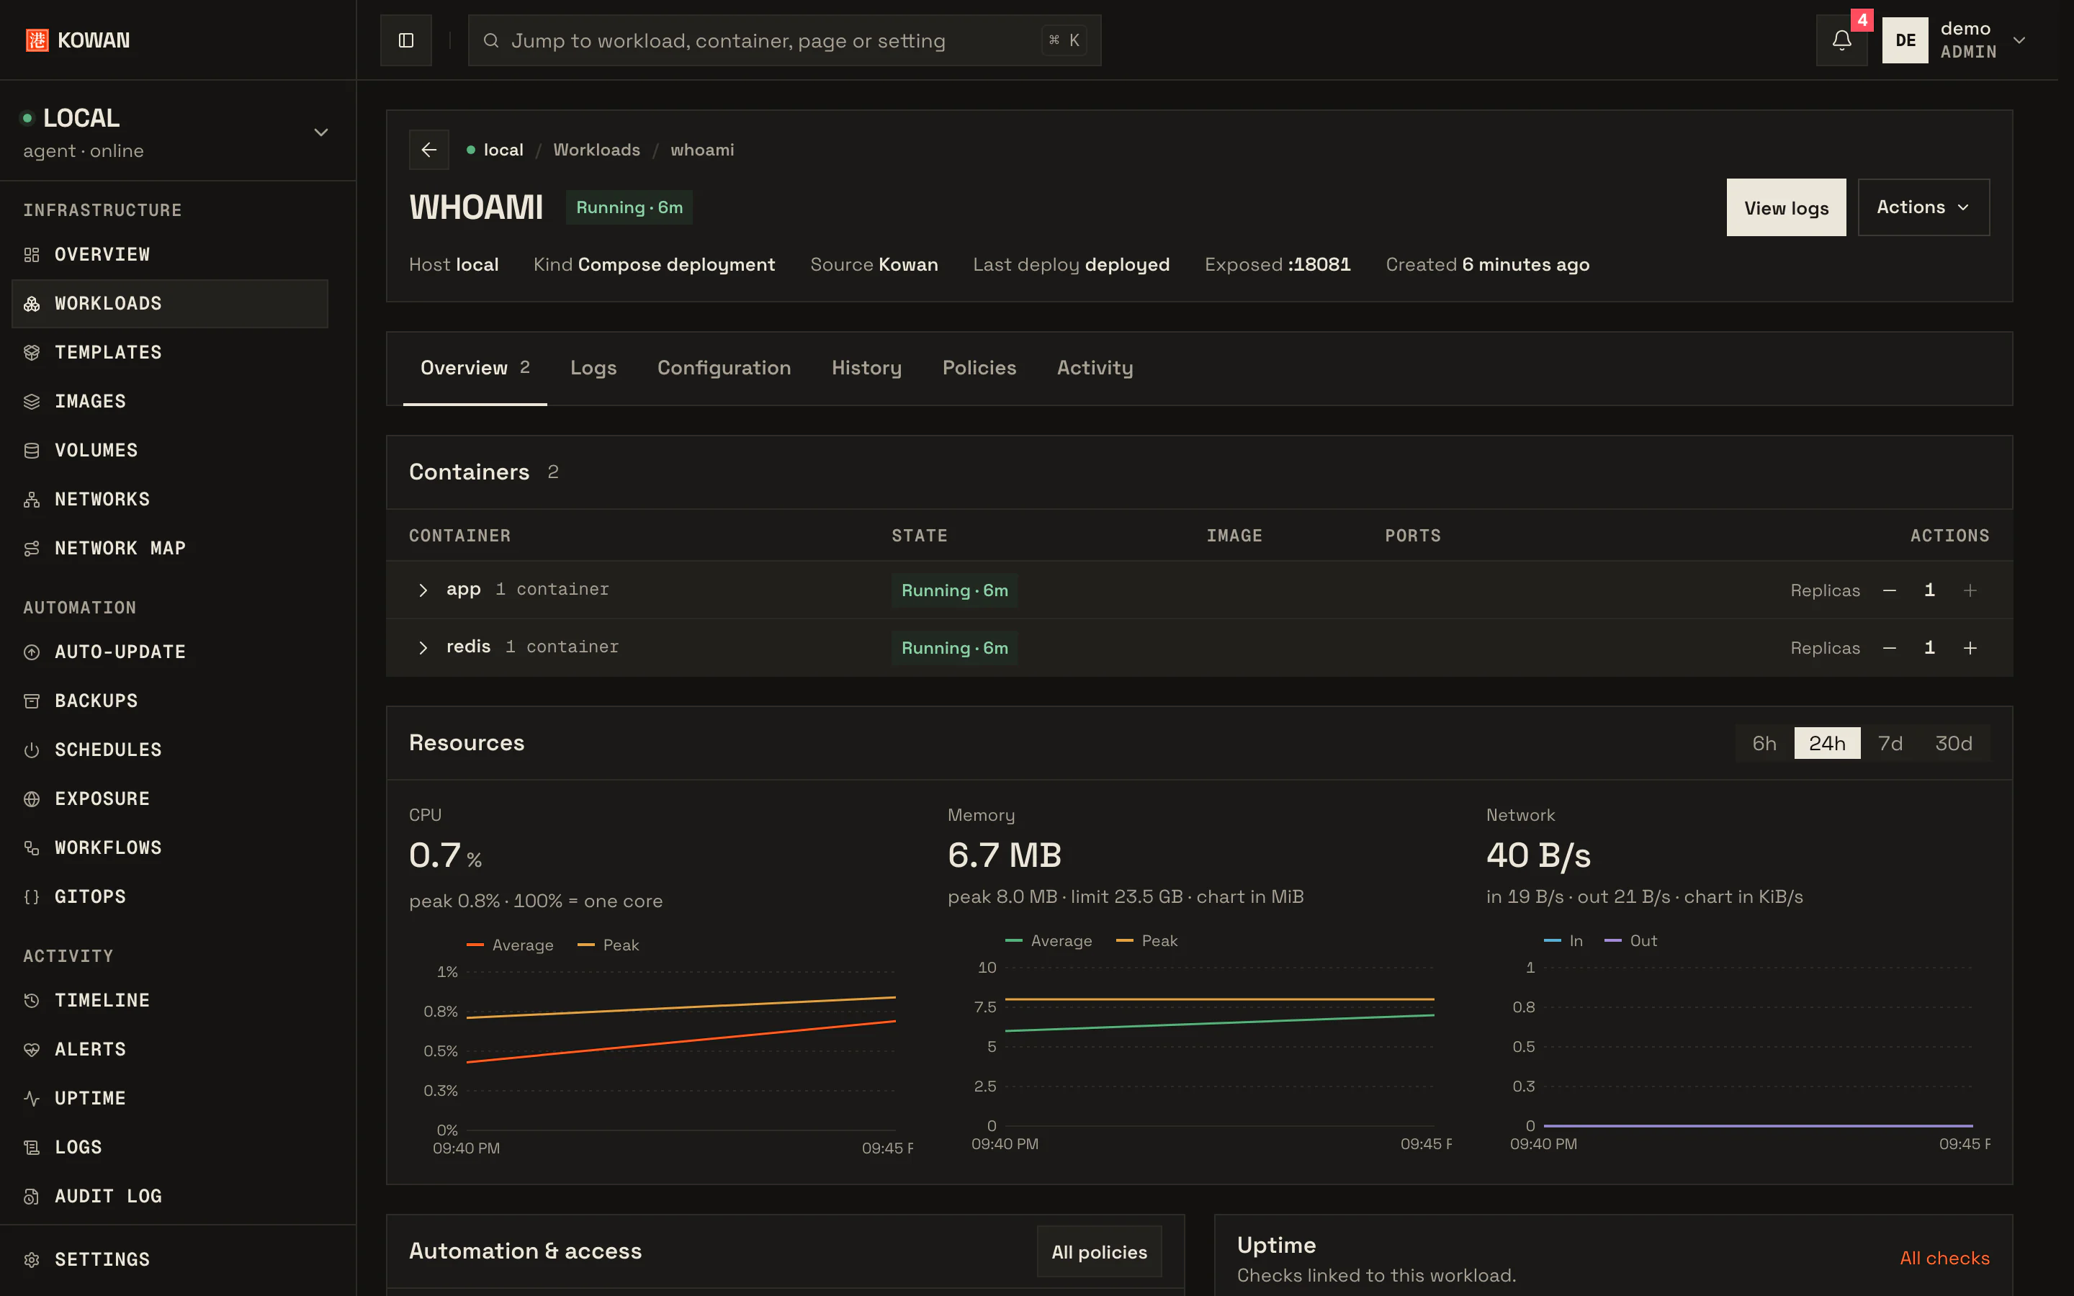Image resolution: width=2074 pixels, height=1296 pixels.
Task: Open the Actions dropdown
Action: pyautogui.click(x=1923, y=207)
